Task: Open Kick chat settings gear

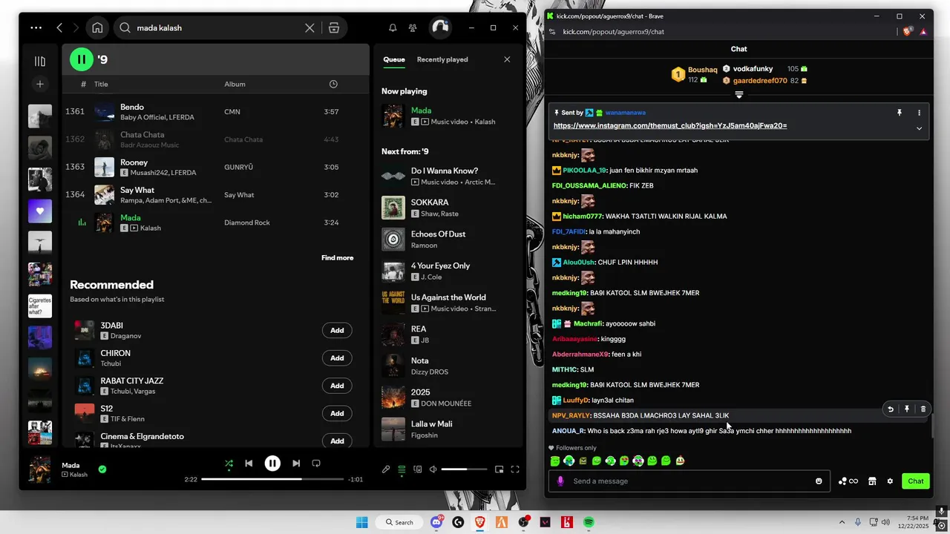Action: point(890,481)
